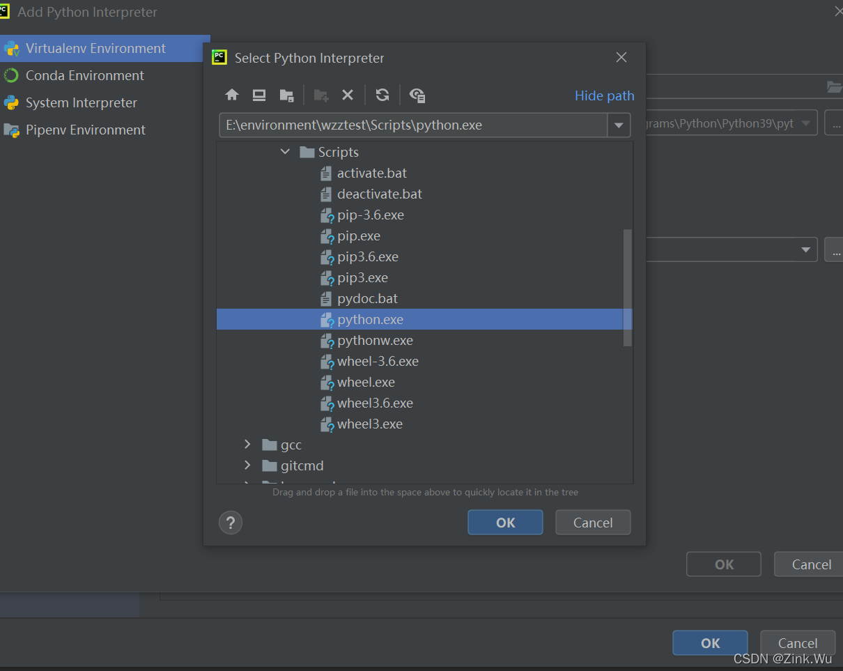Select pip3.exe file

click(362, 277)
